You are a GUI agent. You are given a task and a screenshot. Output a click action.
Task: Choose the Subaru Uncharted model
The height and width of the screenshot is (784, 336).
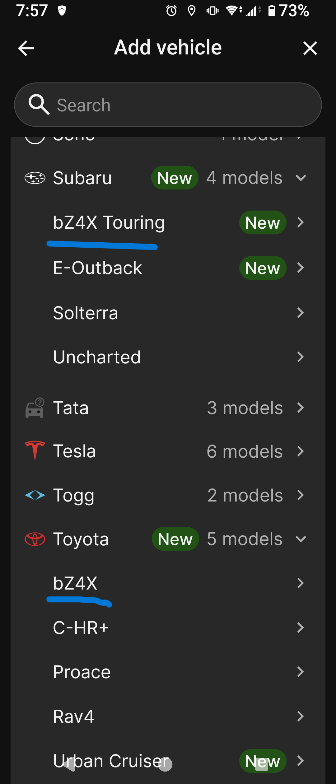[x=168, y=357]
